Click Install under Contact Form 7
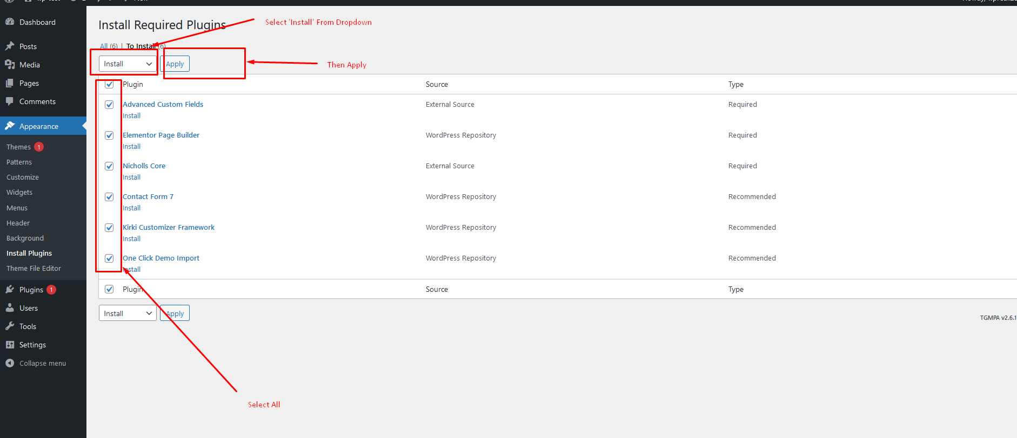The height and width of the screenshot is (438, 1017). click(x=131, y=208)
